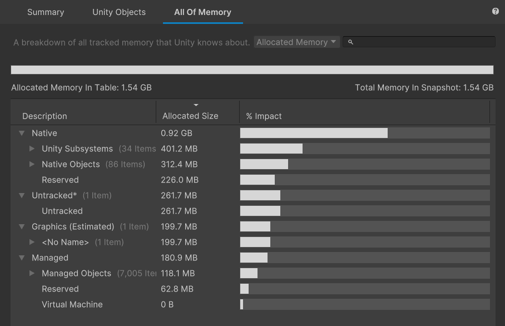
Task: Collapse the Native tree group
Action: coord(22,134)
